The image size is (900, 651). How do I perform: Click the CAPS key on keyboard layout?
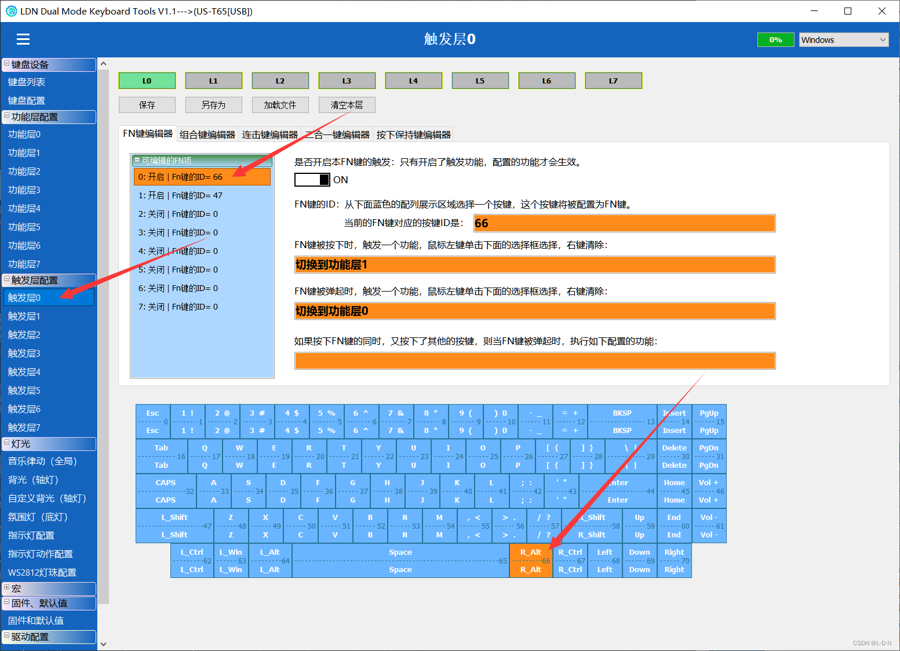166,491
